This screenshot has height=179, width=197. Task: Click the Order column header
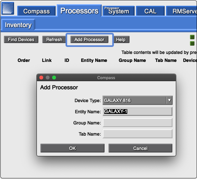click(24, 60)
